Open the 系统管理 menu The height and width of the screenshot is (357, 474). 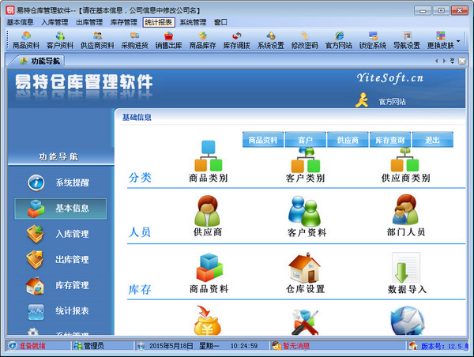193,23
